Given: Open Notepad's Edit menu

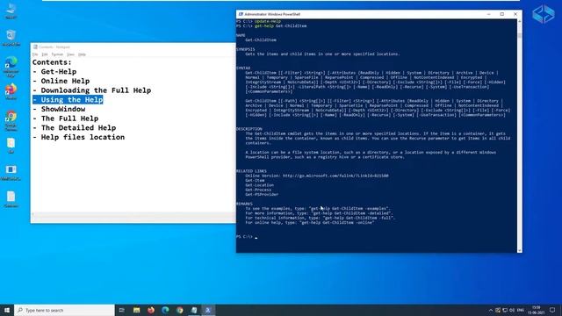Looking at the screenshot, I should tap(45, 54).
